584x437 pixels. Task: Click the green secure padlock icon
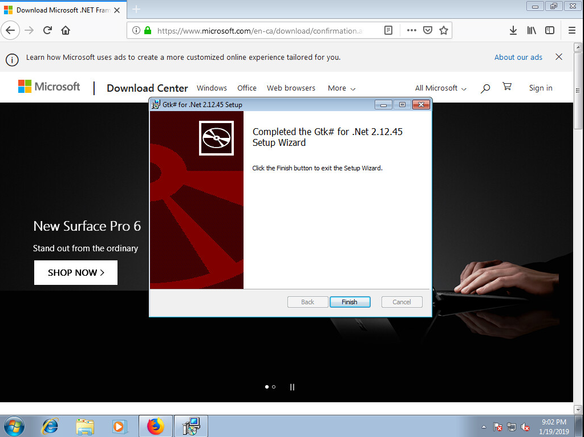pos(148,31)
